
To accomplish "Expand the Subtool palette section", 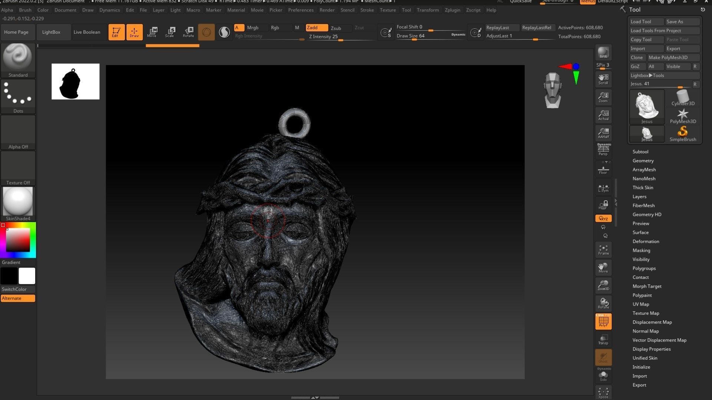I will click(640, 151).
